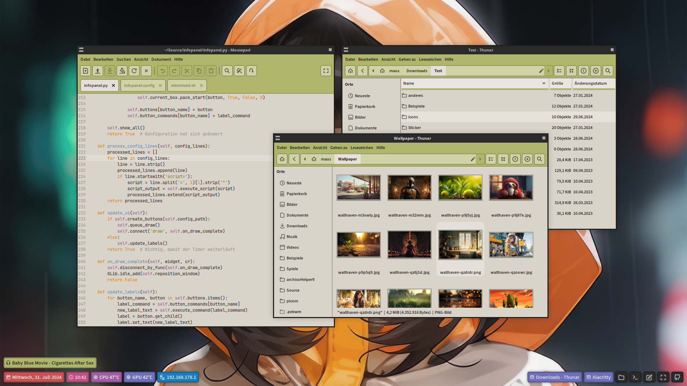Click the reload file icon in Mousepad
This screenshot has height=386, width=687.
(134, 71)
